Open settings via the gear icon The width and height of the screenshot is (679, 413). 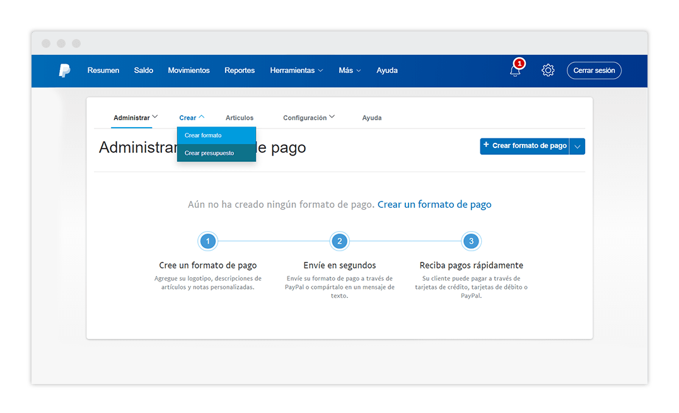[548, 71]
